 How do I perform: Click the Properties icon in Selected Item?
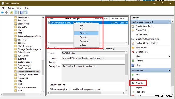tap(133, 92)
